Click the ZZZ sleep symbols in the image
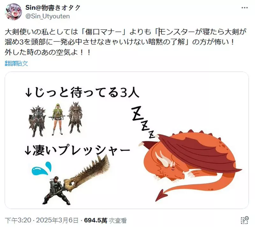Screen dimensions: 255x227 143,122
